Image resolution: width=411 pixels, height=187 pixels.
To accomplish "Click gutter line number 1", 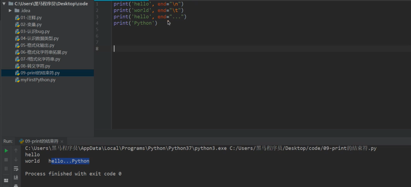I will pyautogui.click(x=97, y=4).
